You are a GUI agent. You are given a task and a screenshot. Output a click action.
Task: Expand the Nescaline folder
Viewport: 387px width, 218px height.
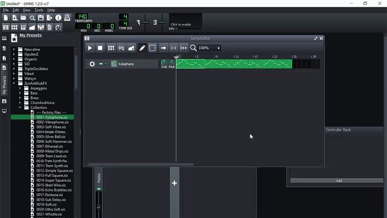(x=14, y=50)
